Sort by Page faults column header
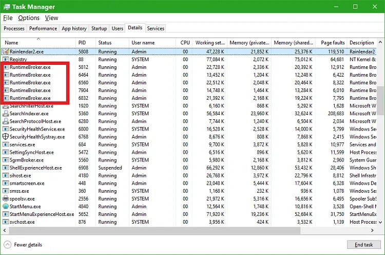Viewport: 385px width, 255px height. (x=331, y=43)
